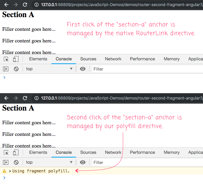This screenshot has height=193, width=203.
Task: Toggle live expression eye in bottom DevTools
Action: point(83,162)
